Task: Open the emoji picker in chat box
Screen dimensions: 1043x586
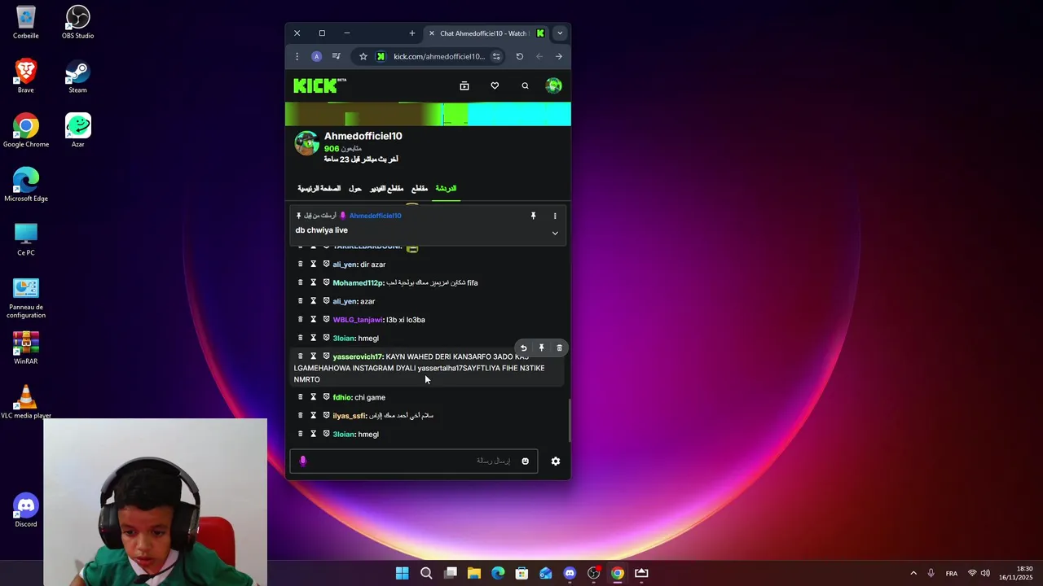Action: pos(525,461)
